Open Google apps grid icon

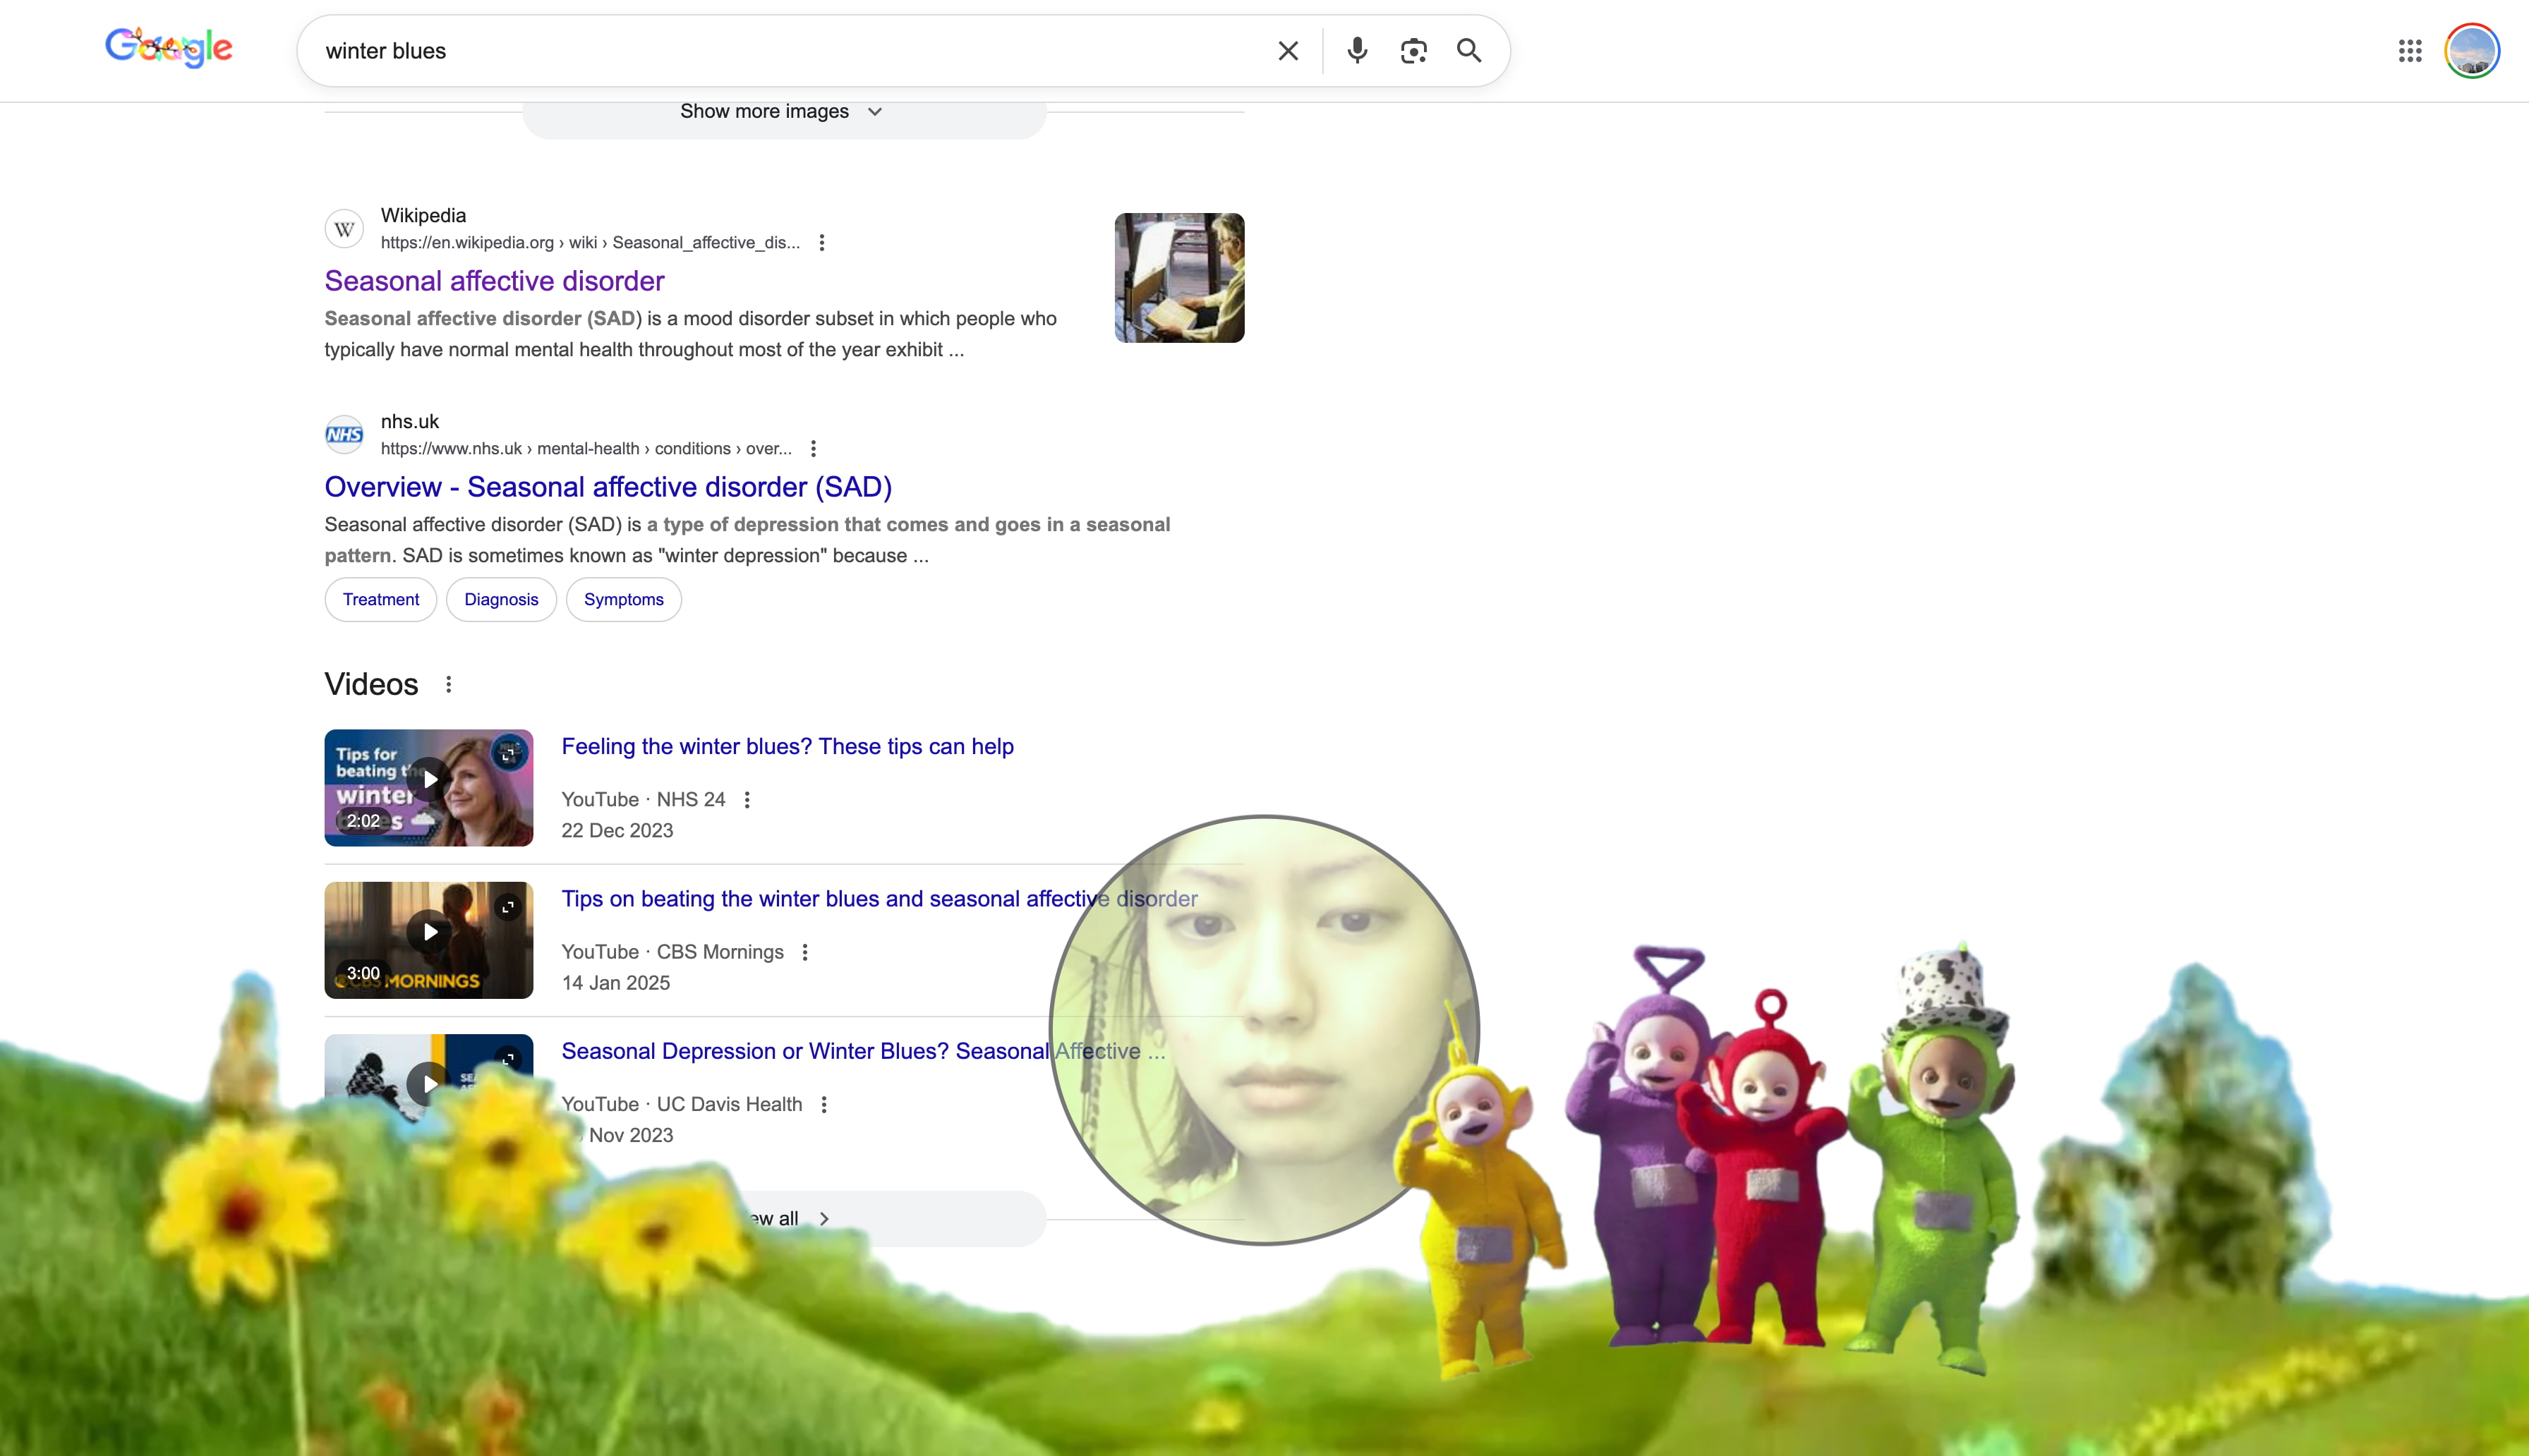(2409, 51)
